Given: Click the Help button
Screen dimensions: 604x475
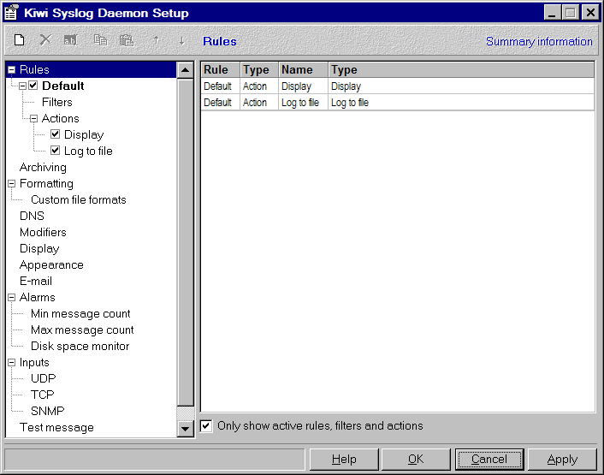Looking at the screenshot, I should 344,460.
